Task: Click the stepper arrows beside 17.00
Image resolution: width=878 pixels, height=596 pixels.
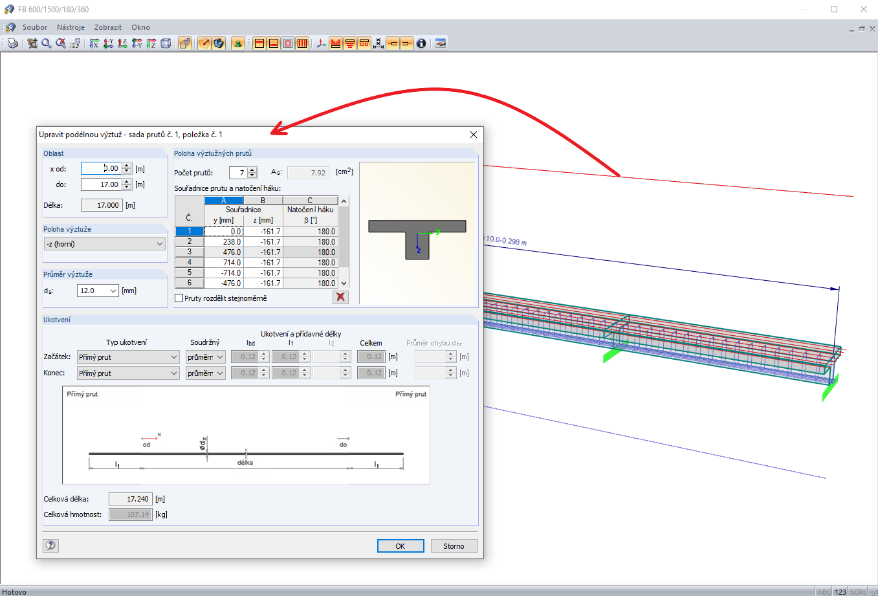Action: click(x=127, y=184)
